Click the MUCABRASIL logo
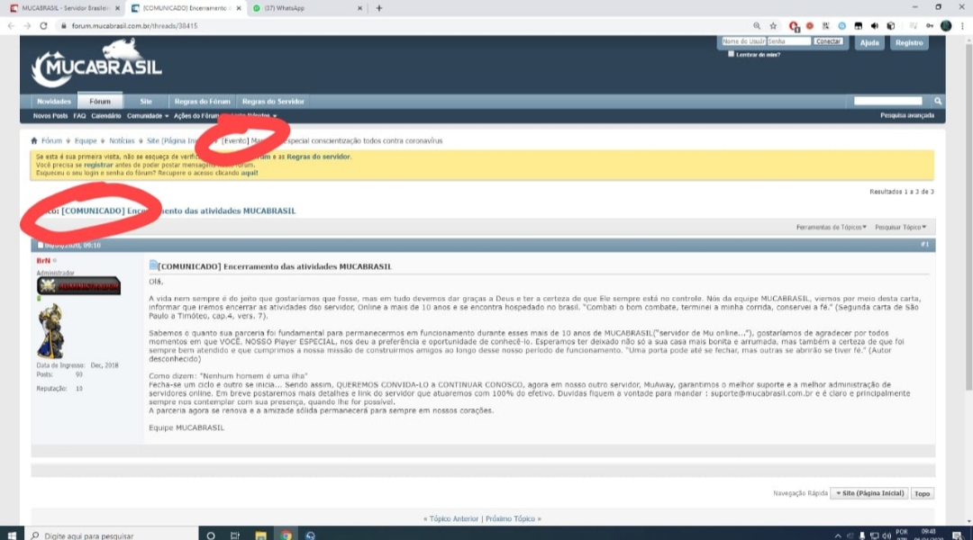Image resolution: width=973 pixels, height=540 pixels. (97, 64)
